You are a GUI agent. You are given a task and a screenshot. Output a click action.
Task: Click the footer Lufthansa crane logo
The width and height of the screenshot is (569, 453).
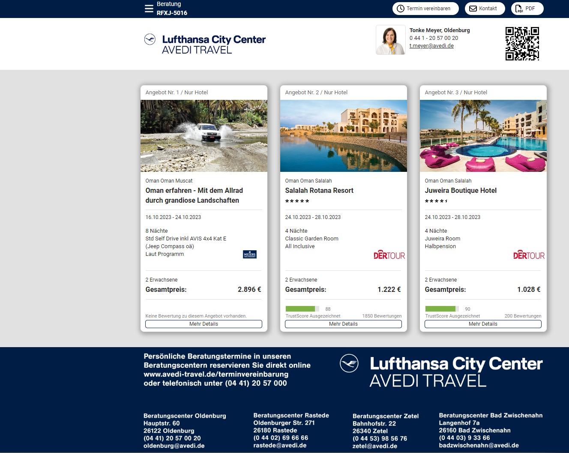coord(349,363)
